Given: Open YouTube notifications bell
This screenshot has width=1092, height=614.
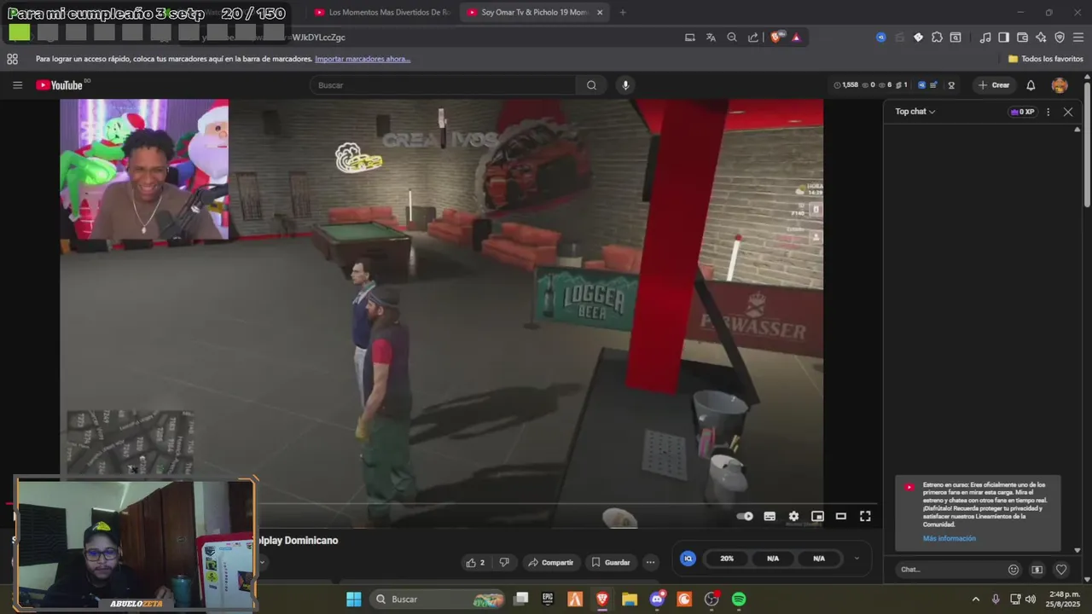Looking at the screenshot, I should point(1031,85).
